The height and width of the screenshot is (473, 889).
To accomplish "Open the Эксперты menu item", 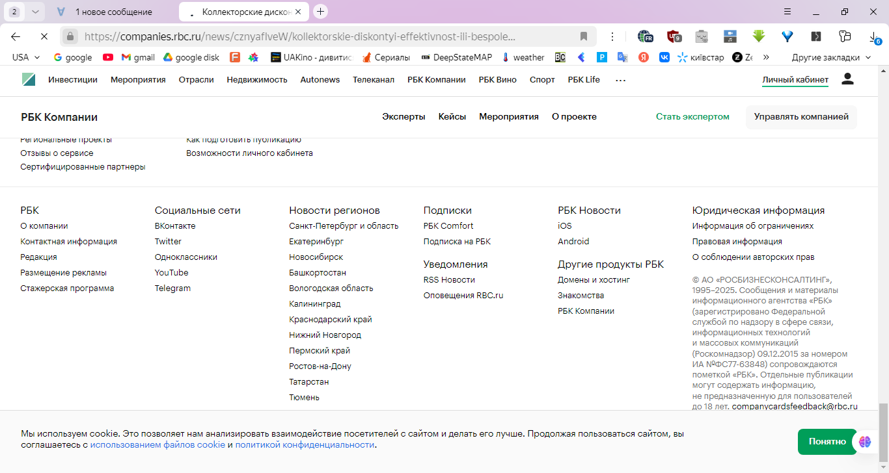I will pos(403,117).
